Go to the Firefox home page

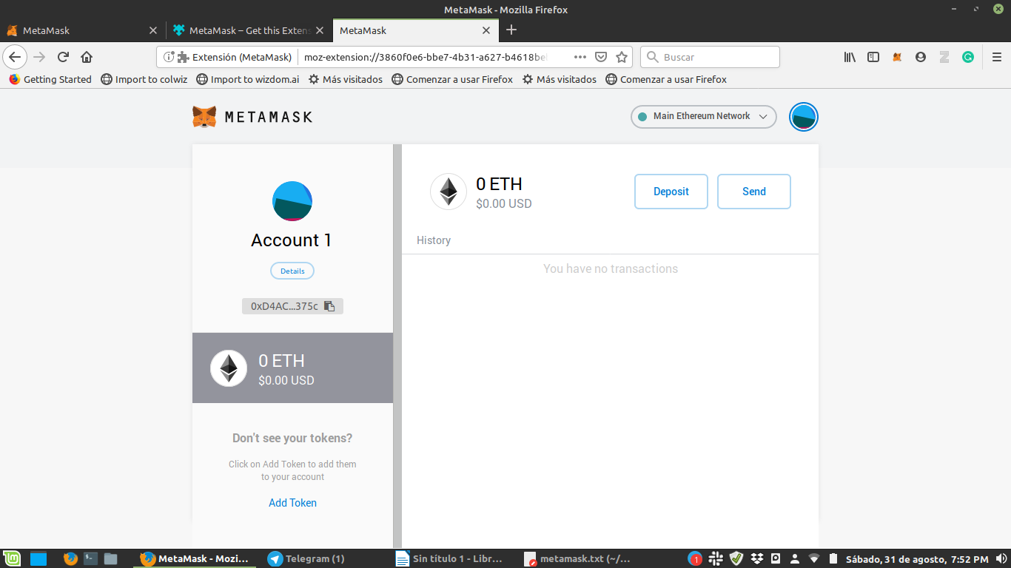tap(87, 57)
